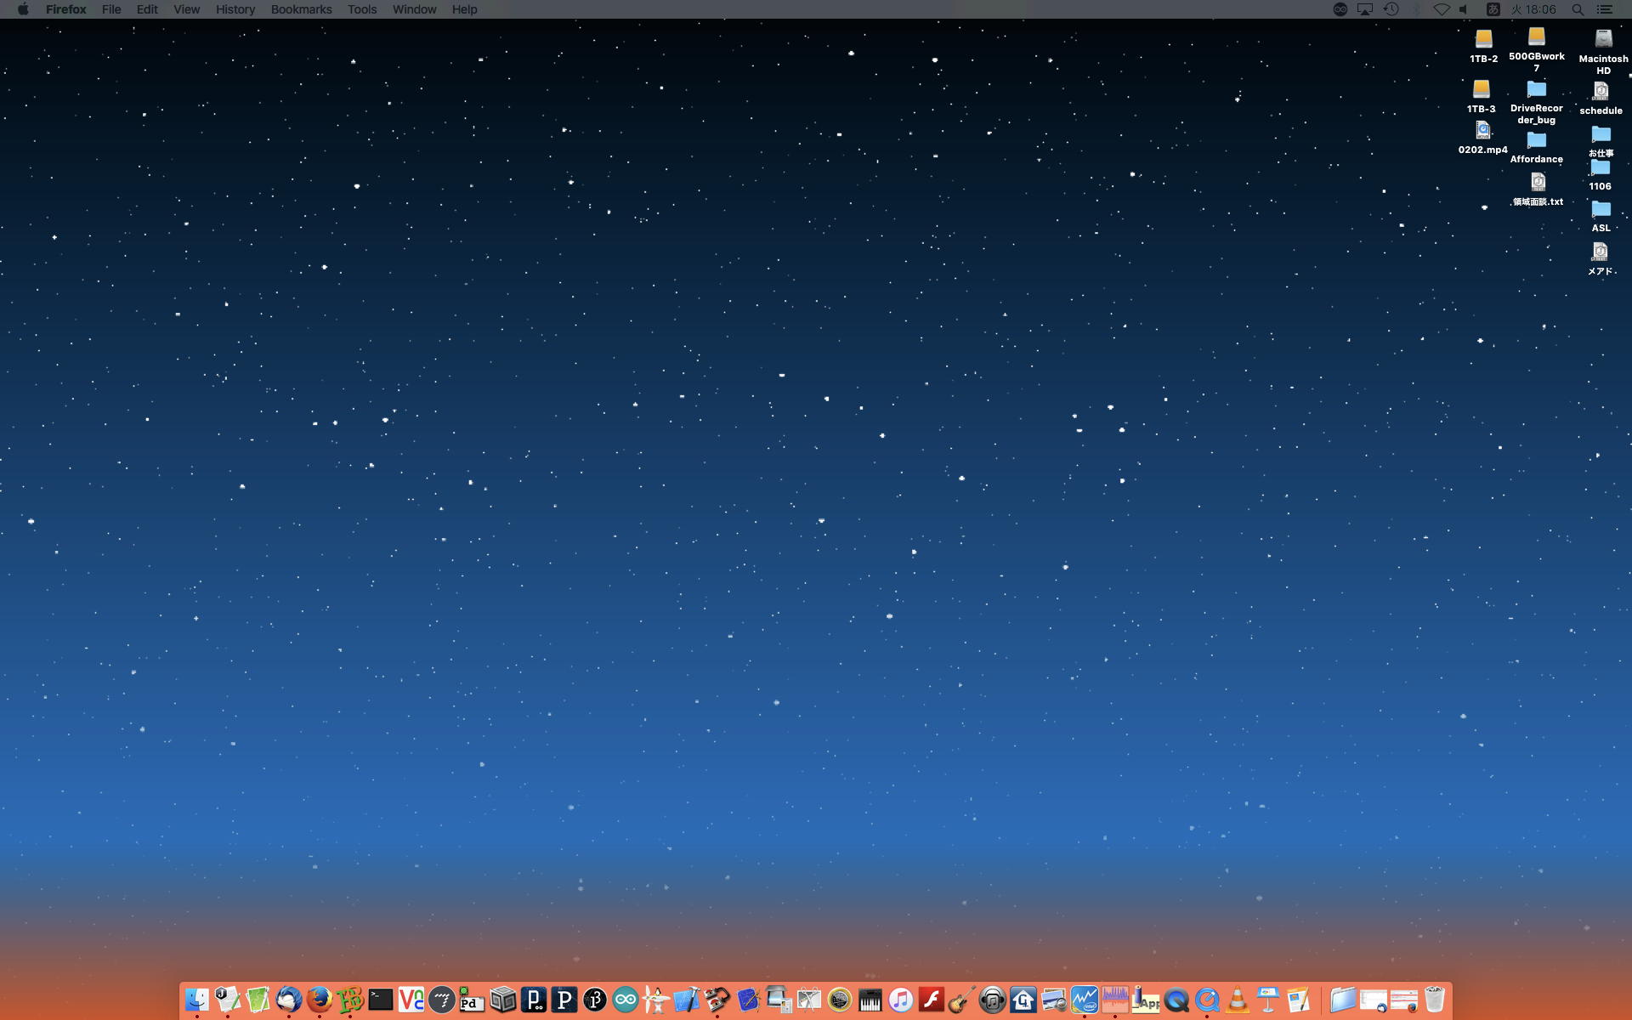
Task: Open iTunes from the dock
Action: 900,1000
